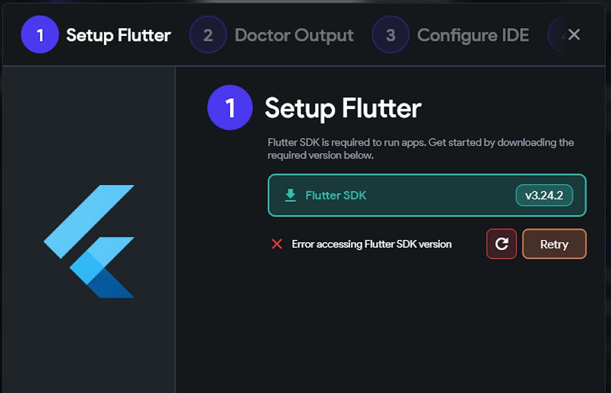Screen dimensions: 611x393
Task: Click the step 1 circle in the top bar
Action: tap(40, 35)
